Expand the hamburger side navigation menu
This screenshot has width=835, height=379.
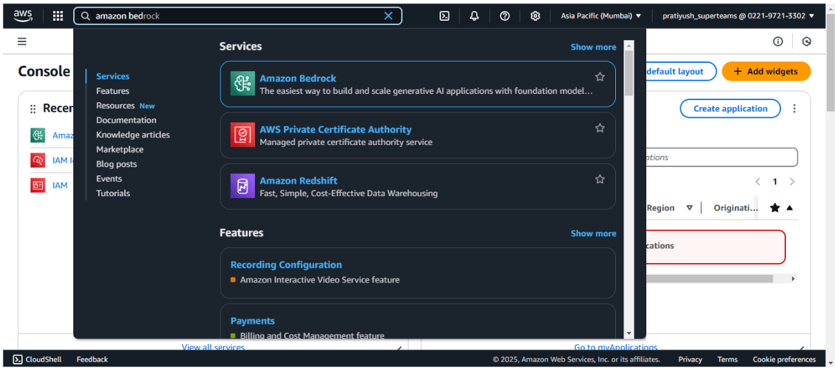tap(22, 41)
